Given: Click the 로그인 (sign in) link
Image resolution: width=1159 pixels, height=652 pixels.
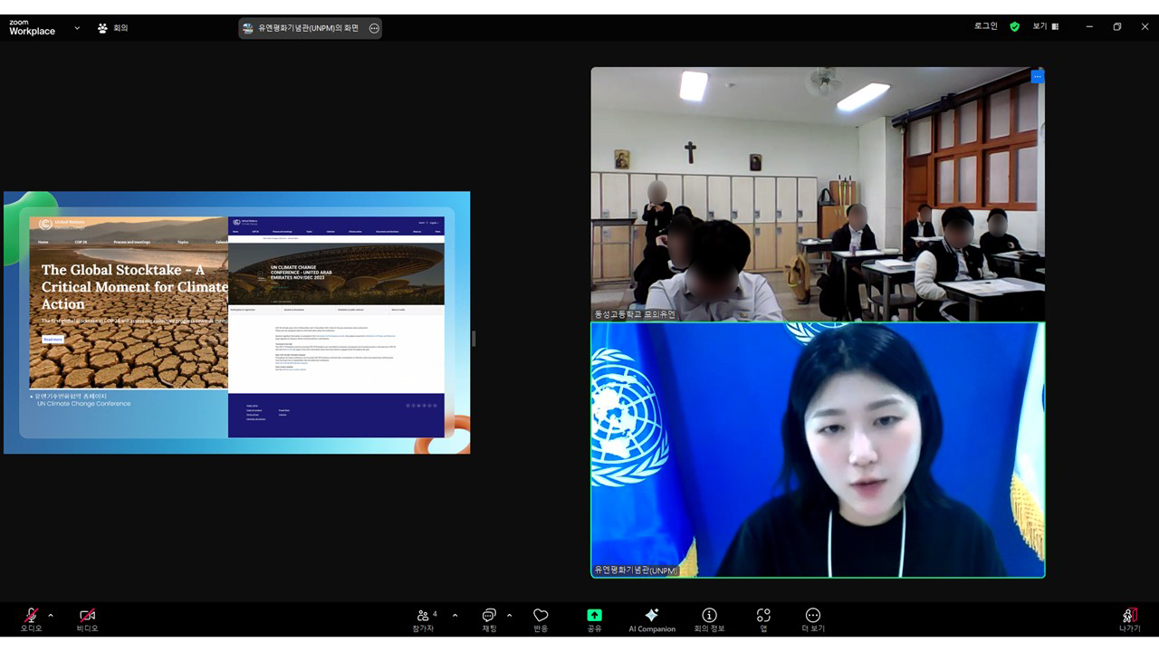Looking at the screenshot, I should (985, 26).
